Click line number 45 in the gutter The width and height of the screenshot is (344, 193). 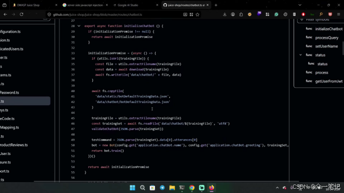tap(73, 118)
